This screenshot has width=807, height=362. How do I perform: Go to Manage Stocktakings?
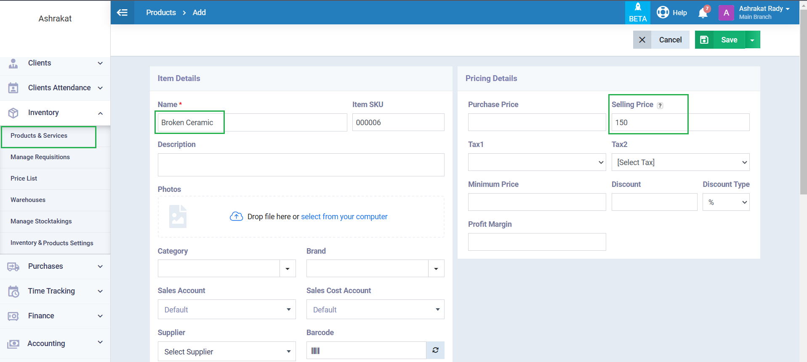tap(41, 221)
